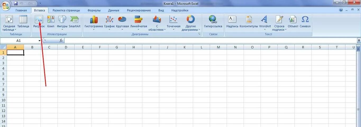
Task: Open Customize Quick Access Toolbar dropdown
Action: 40,3
